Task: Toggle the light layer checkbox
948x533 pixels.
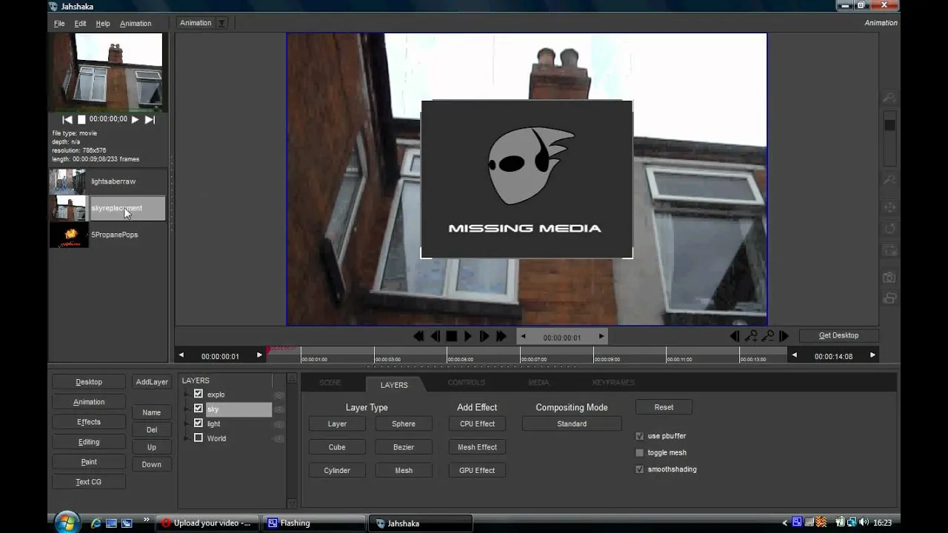Action: (x=198, y=423)
